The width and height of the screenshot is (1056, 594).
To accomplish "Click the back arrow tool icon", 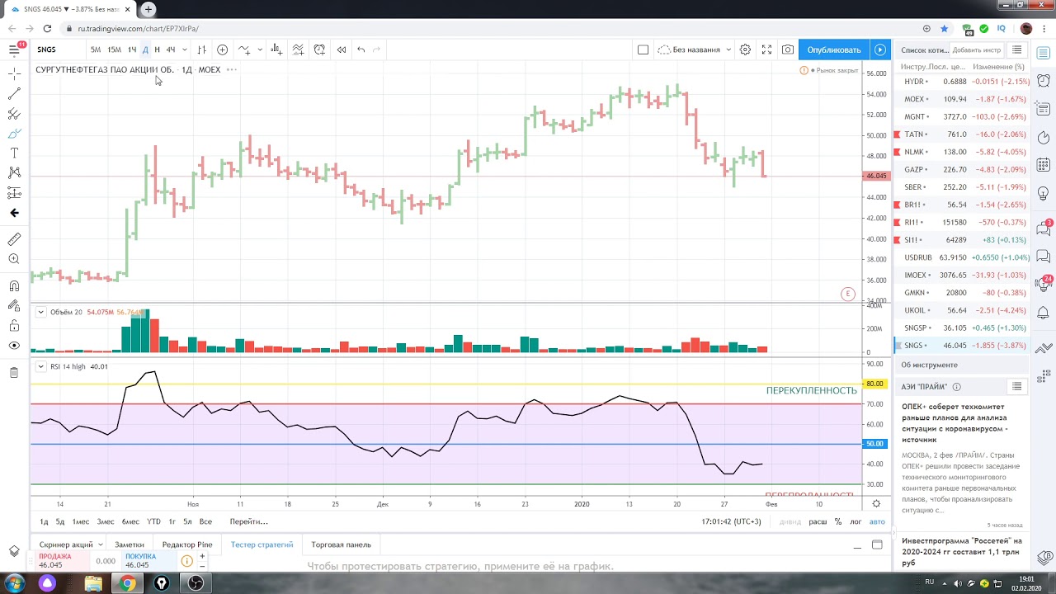I will point(14,213).
